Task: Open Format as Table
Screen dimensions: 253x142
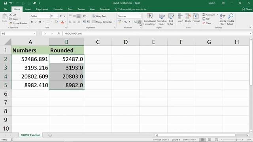Action: tap(162, 19)
